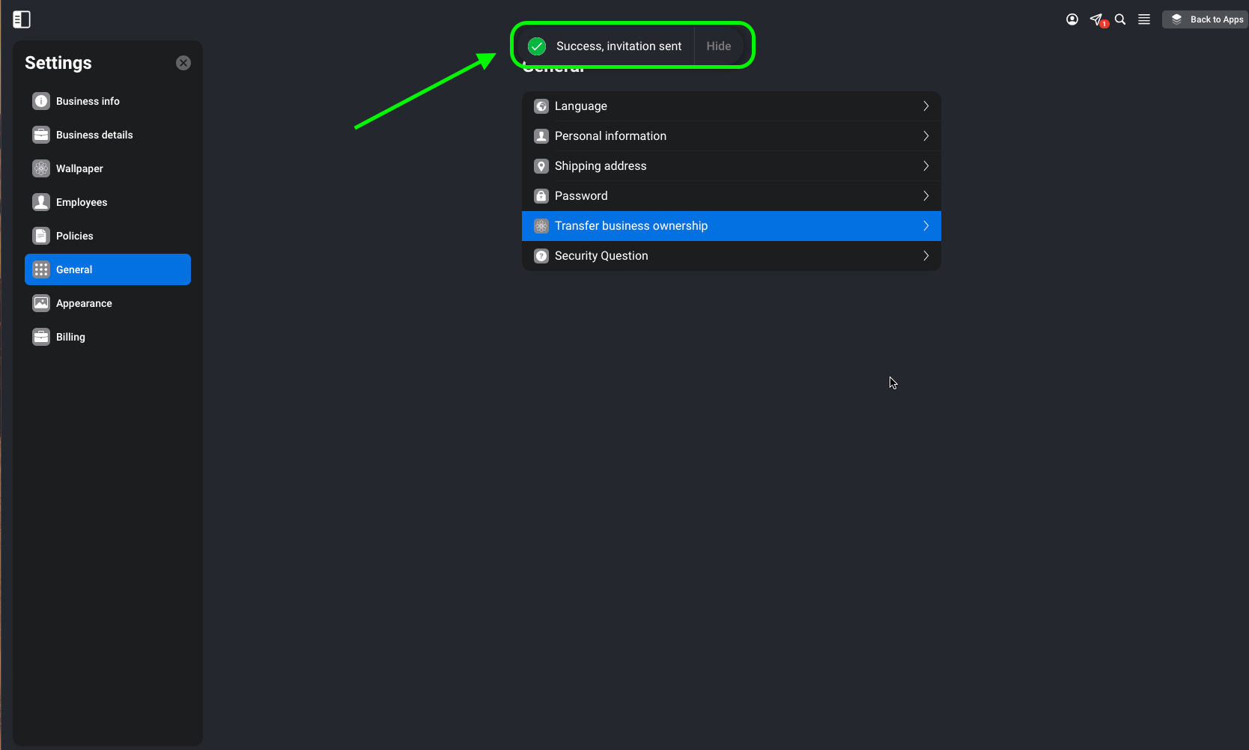Screen dimensions: 1249x750
Task: Open Security Question row
Action: 732,256
